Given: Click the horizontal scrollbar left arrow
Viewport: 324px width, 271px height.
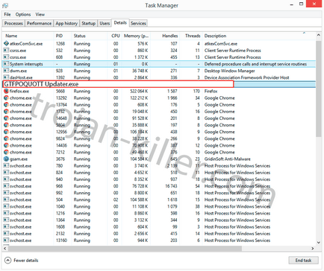Looking at the screenshot, I should pyautogui.click(x=5, y=248).
